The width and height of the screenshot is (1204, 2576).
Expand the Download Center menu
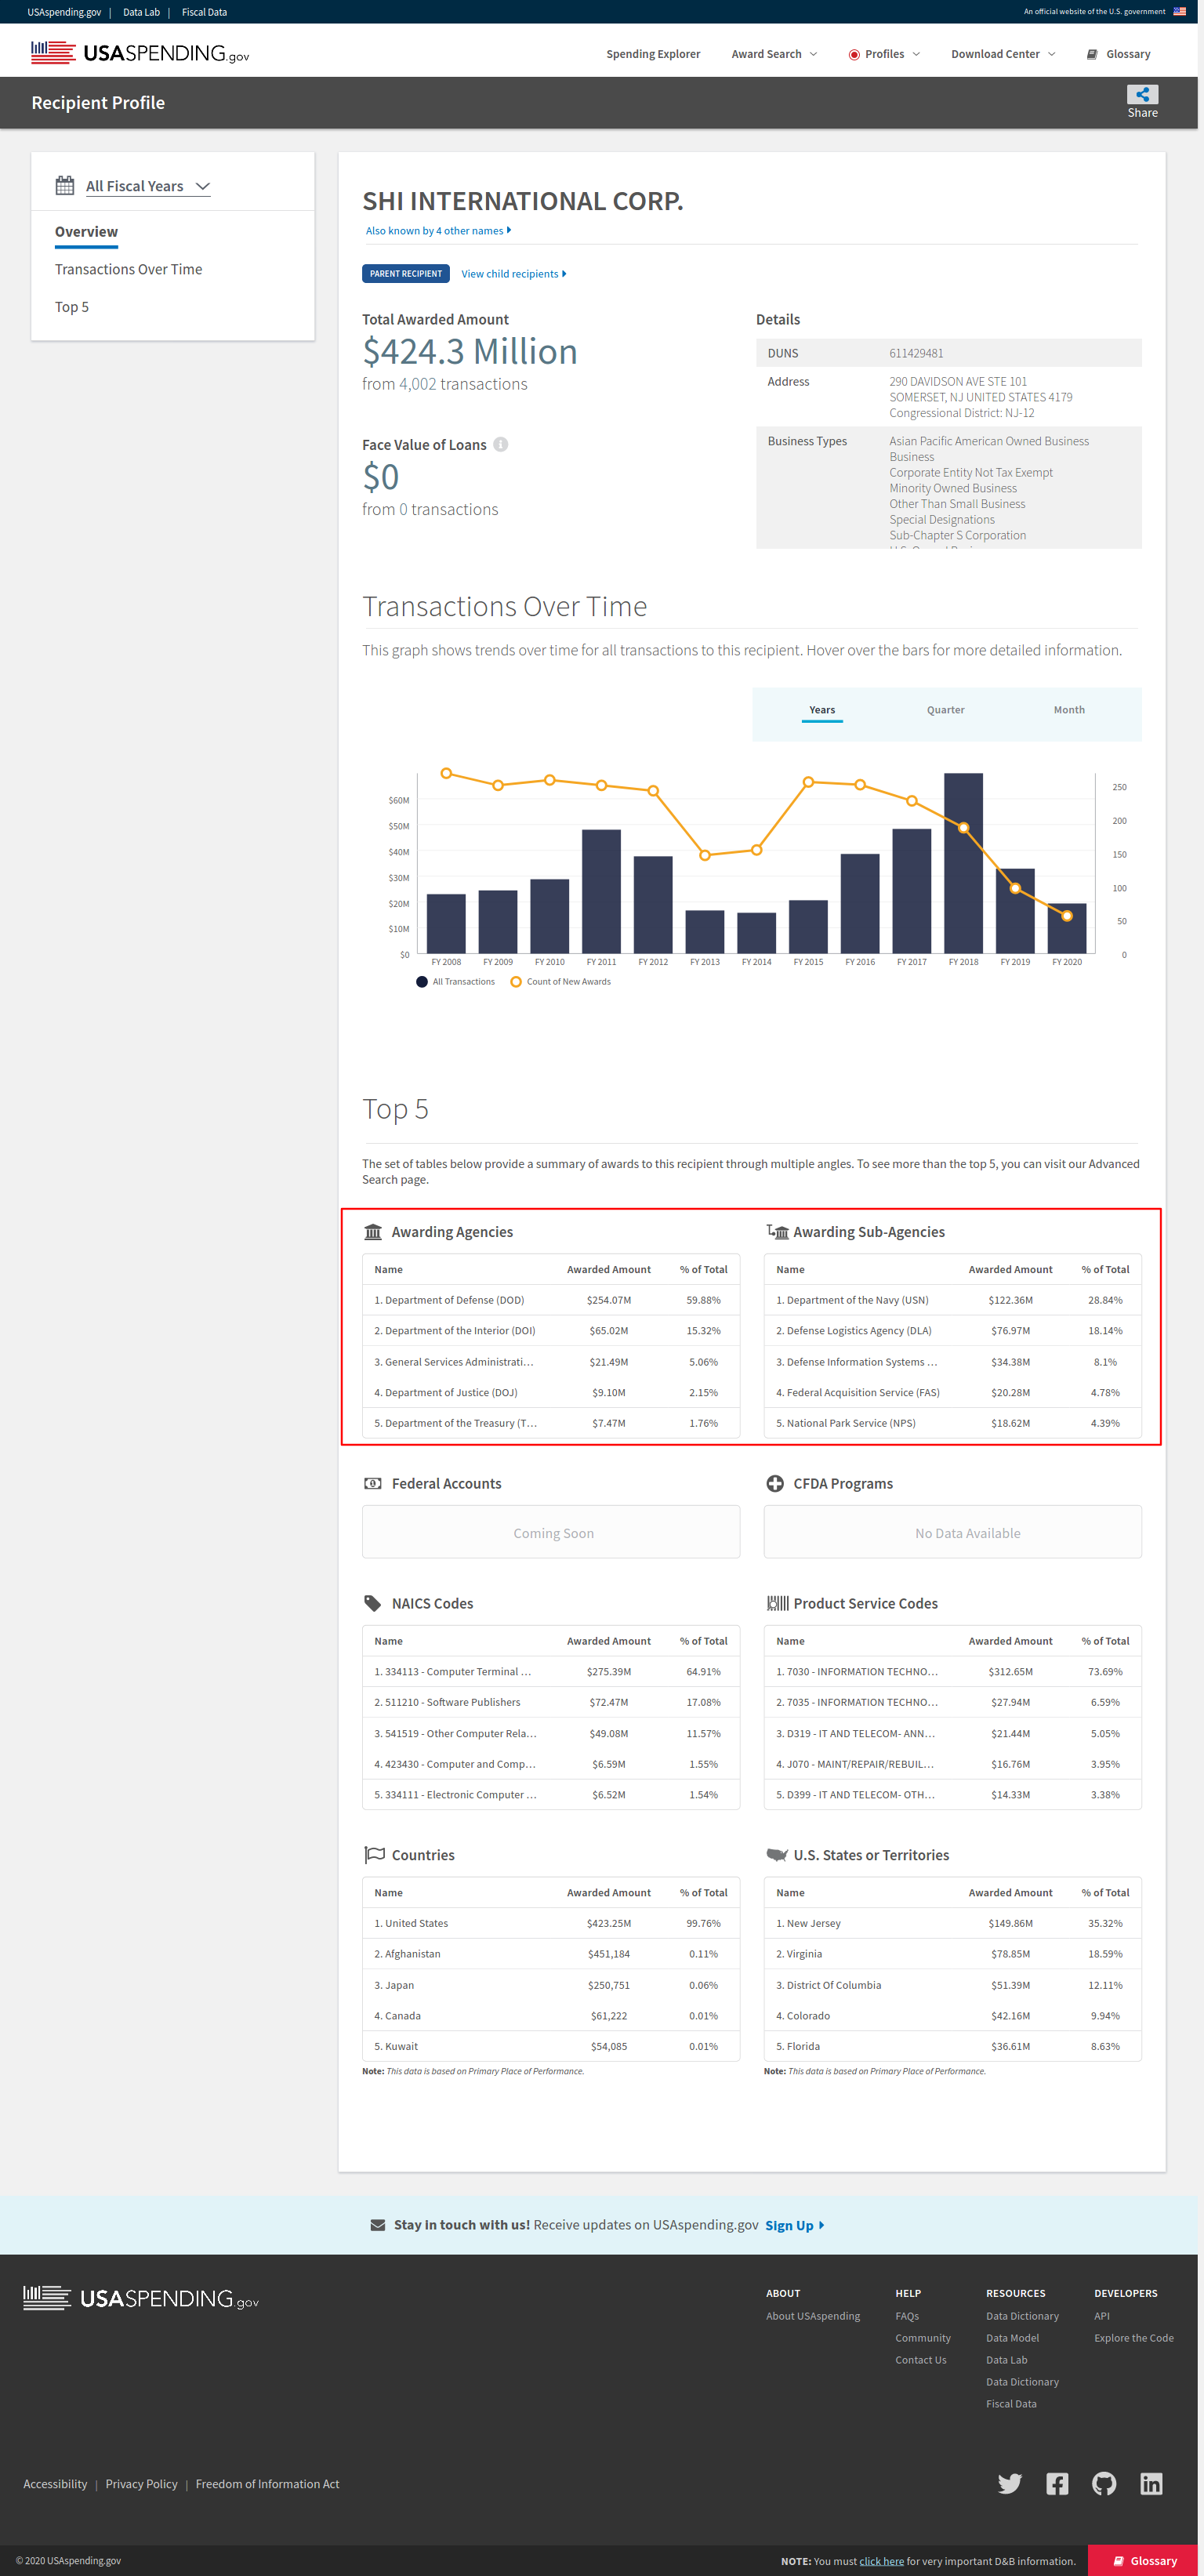pyautogui.click(x=1003, y=54)
